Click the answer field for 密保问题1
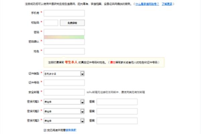Viewport: 201px width, 134px height. pos(117,102)
